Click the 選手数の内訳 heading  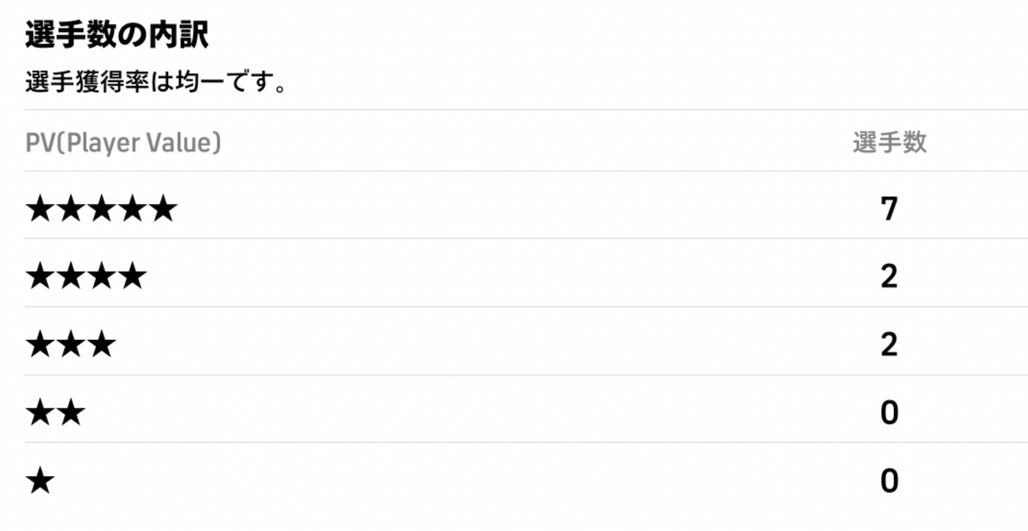tap(116, 37)
